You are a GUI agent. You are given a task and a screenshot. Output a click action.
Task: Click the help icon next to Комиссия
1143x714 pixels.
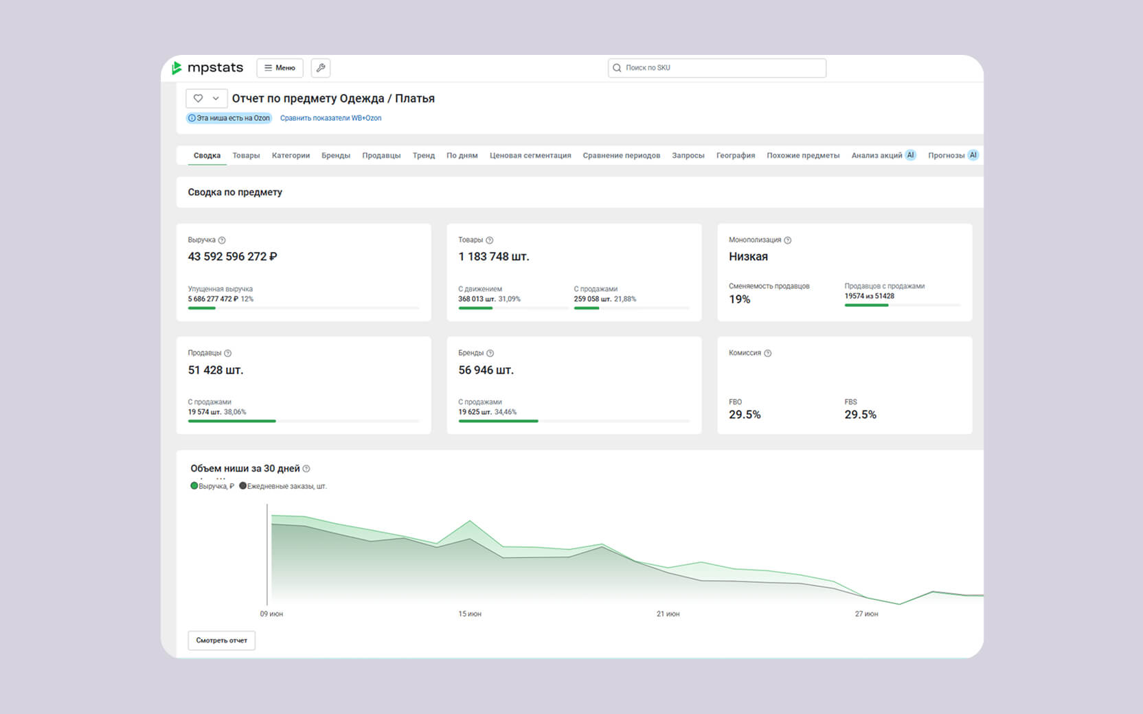pos(768,353)
